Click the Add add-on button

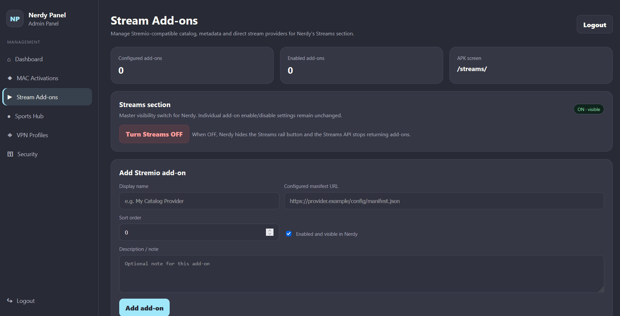click(144, 307)
